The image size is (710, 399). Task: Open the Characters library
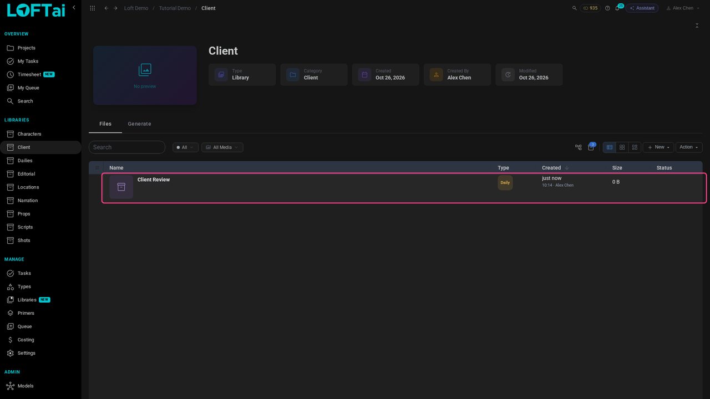click(x=40, y=134)
